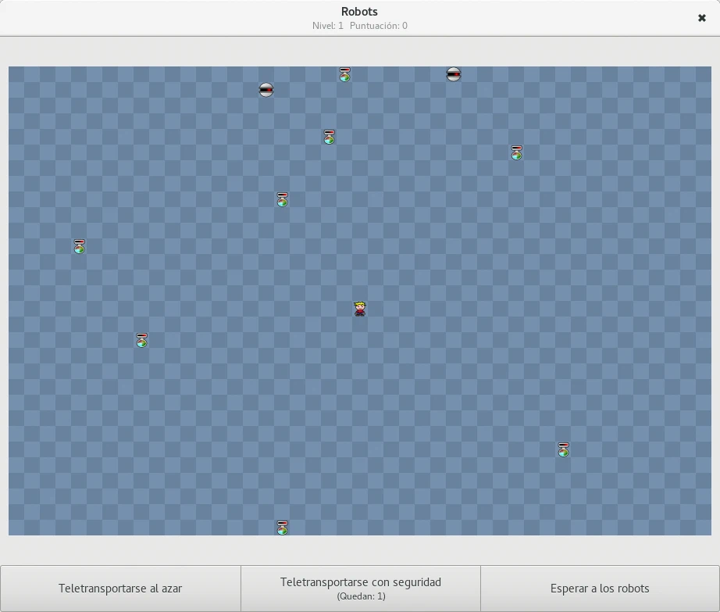
Task: Close the Robots window
Action: click(x=701, y=18)
